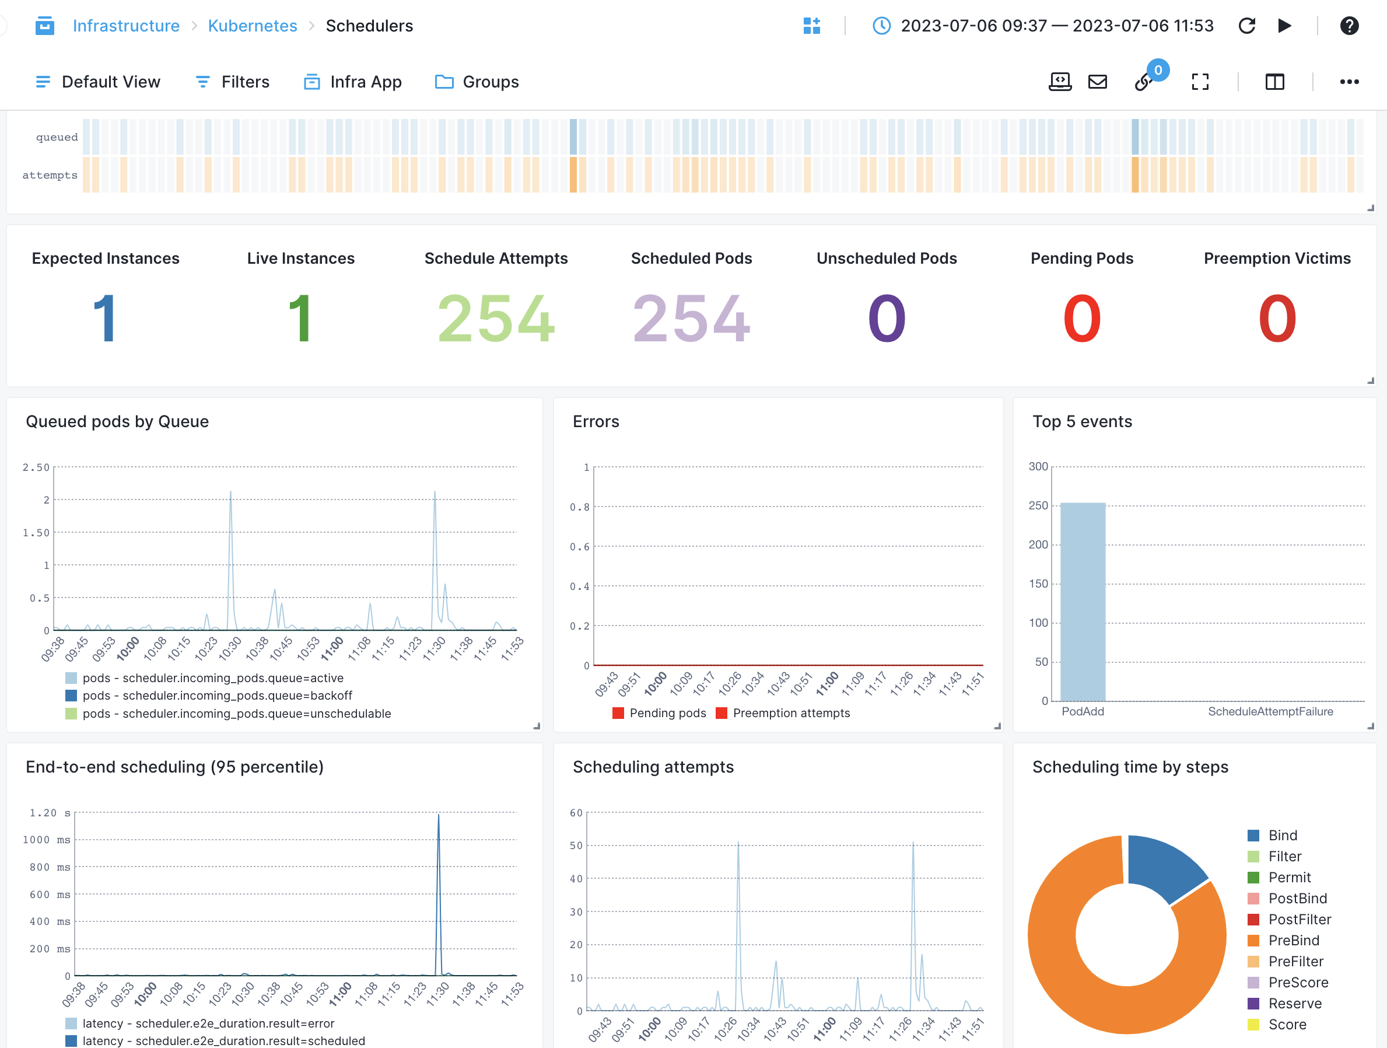Toggle Preemption attempts legend series
Screen dimensions: 1387x1048
(783, 713)
